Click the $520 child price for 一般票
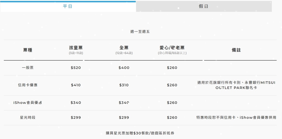Image resolution: width=282 pixels, height=139 pixels. pos(76,68)
